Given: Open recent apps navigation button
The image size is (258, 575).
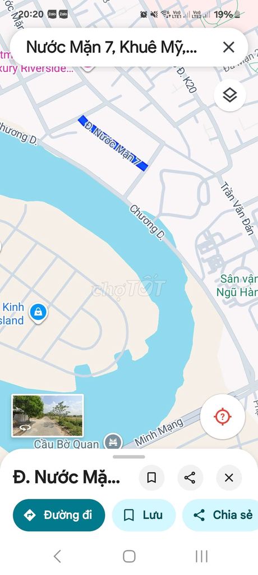Looking at the screenshot, I should 201,556.
